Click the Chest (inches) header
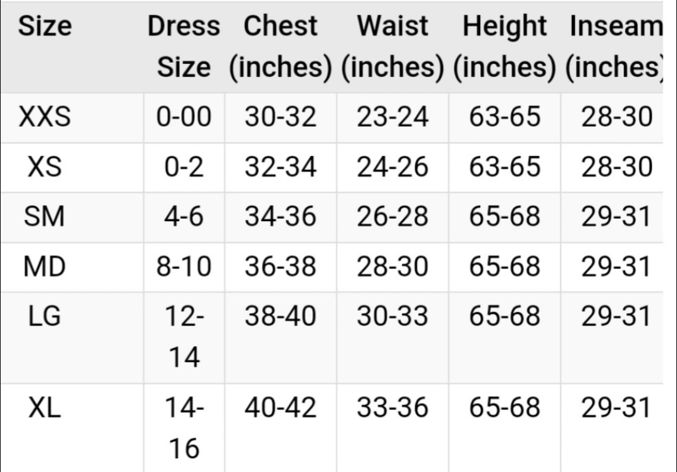Image resolution: width=677 pixels, height=472 pixels. (281, 46)
